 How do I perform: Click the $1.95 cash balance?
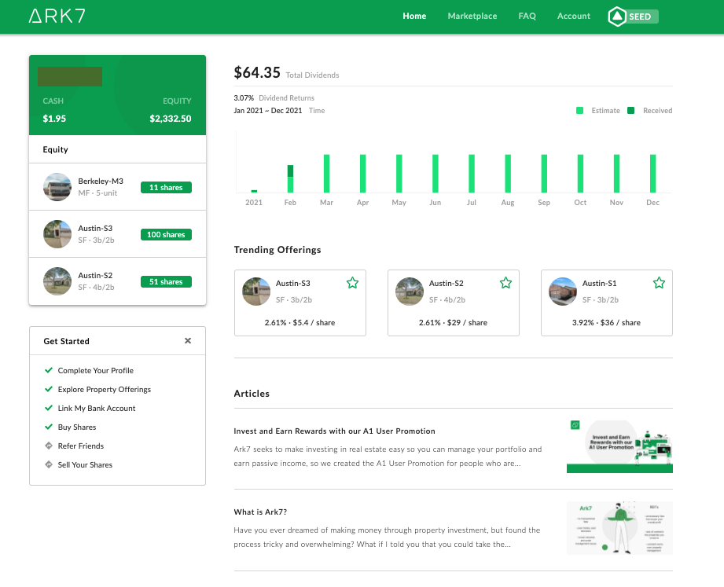tap(54, 119)
